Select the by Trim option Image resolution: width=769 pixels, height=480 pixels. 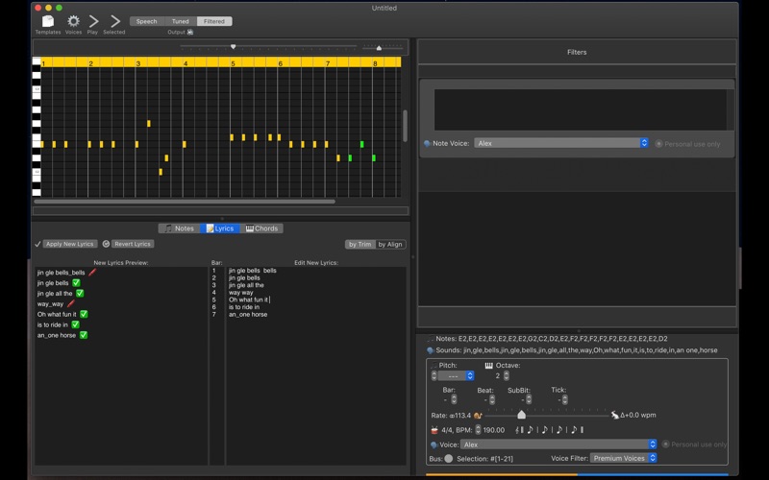(360, 245)
